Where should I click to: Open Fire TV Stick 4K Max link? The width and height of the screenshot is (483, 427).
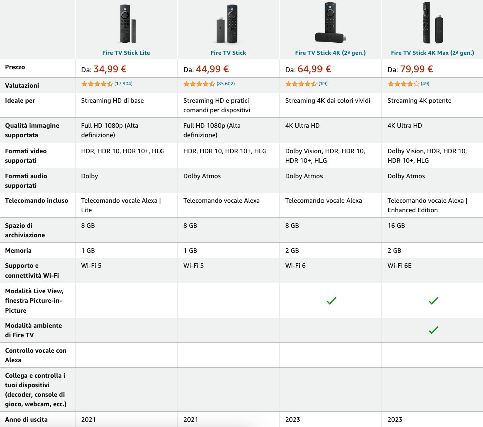(432, 53)
